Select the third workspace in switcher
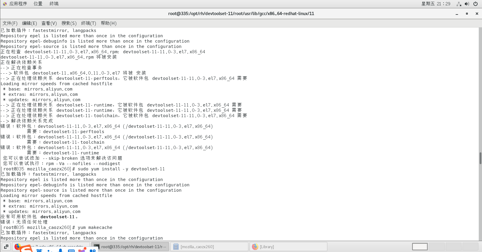 coord(454,247)
